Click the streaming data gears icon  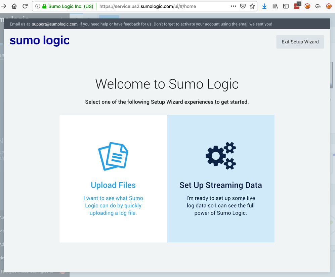pos(221,156)
